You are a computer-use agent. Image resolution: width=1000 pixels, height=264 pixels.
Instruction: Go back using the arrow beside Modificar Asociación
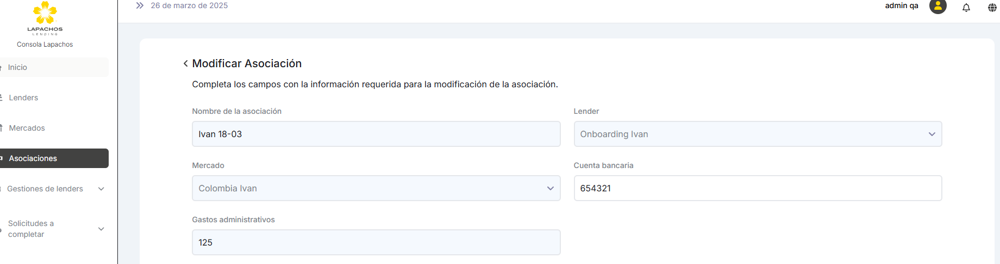(185, 63)
